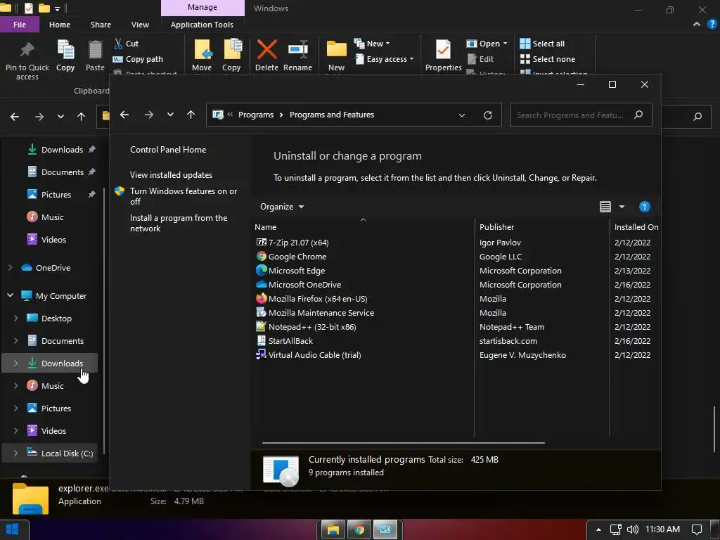The image size is (720, 540).
Task: Select Notepad++ (32-bit x86) entry
Action: (306, 327)
